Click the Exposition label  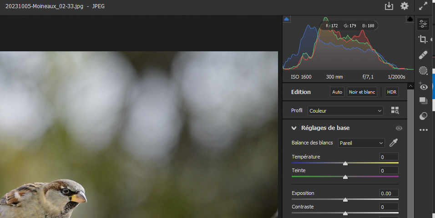coord(303,193)
